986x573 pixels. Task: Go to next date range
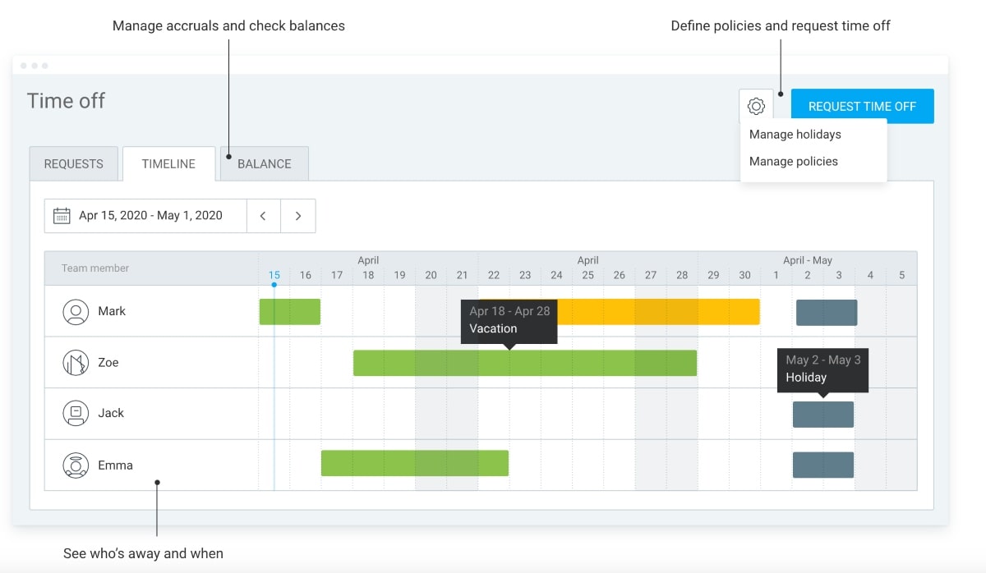pyautogui.click(x=298, y=216)
